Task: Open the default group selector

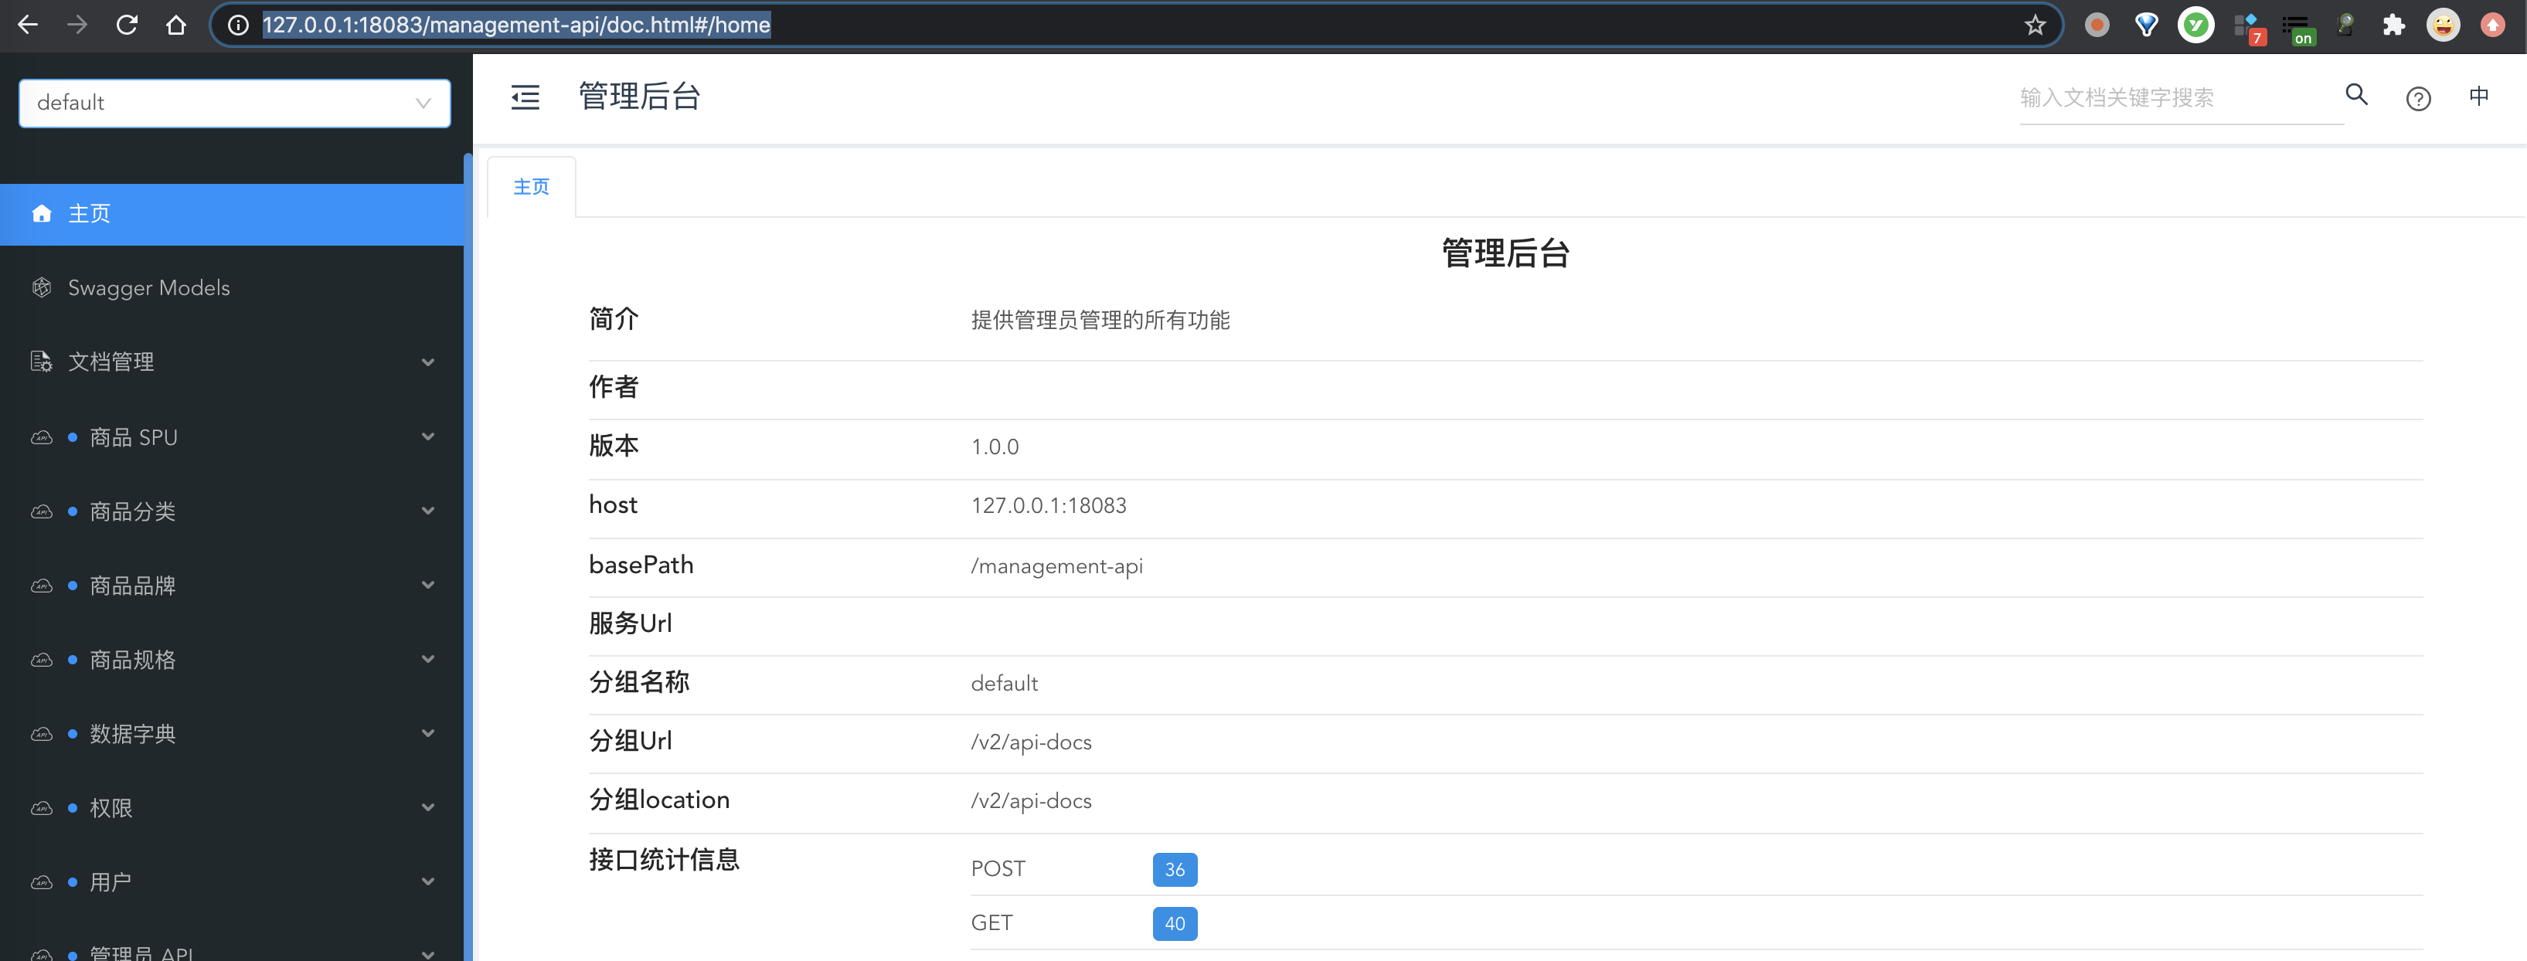Action: pos(234,102)
